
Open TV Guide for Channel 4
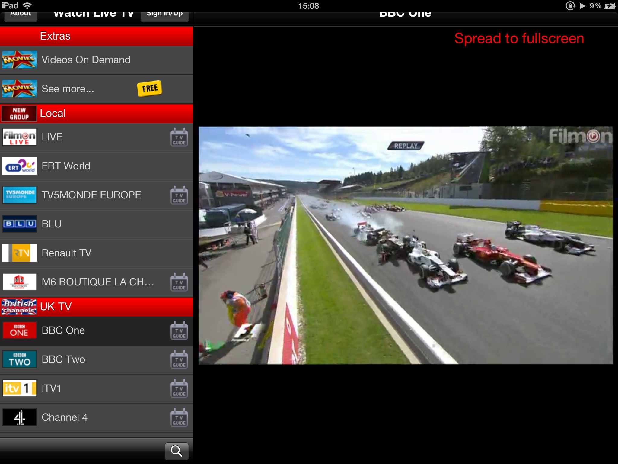(179, 418)
